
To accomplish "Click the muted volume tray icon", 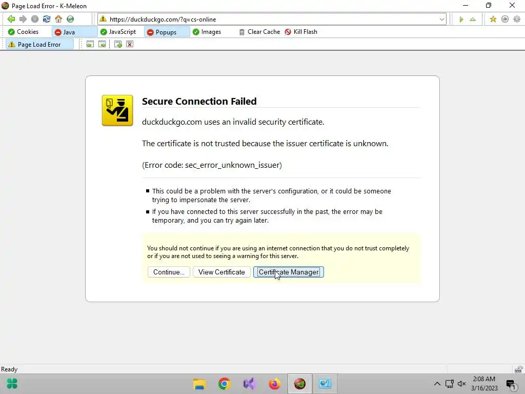I will point(462,384).
